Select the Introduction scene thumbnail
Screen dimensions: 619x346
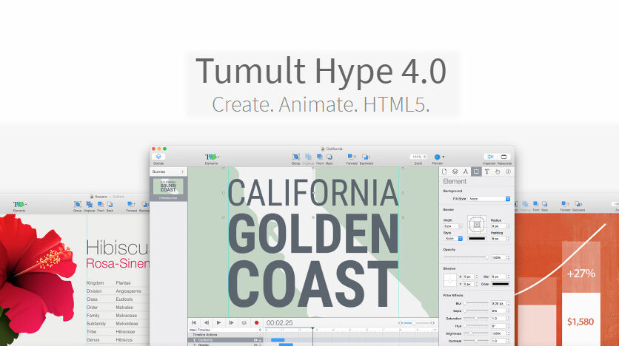[x=168, y=186]
